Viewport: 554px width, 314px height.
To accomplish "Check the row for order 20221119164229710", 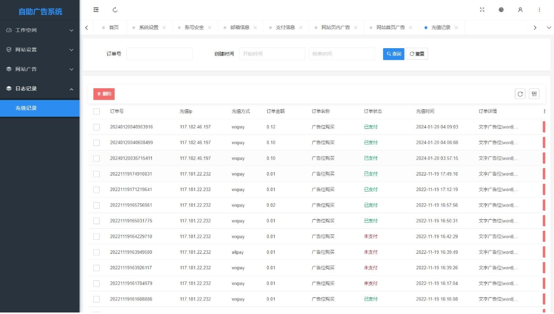I will pyautogui.click(x=96, y=237).
